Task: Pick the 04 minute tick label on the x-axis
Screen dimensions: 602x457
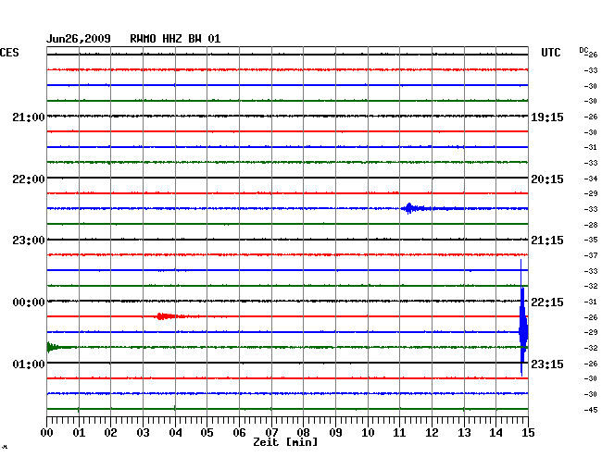Action: [175, 433]
